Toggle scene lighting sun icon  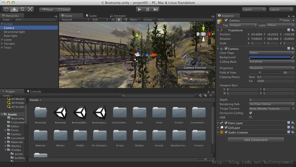pos(119,20)
